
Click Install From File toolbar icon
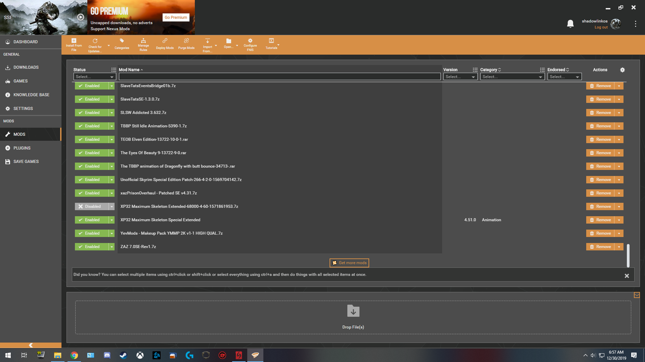coord(74,45)
